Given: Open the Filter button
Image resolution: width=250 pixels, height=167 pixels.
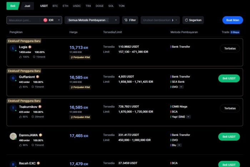Looking at the screenshot, I should [x=130, y=20].
